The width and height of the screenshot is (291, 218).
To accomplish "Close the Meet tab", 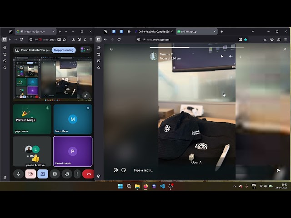I will click(x=54, y=31).
